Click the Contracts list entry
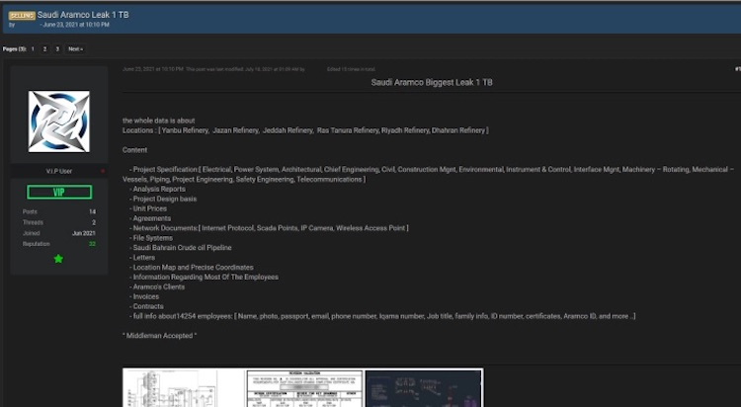 click(146, 306)
